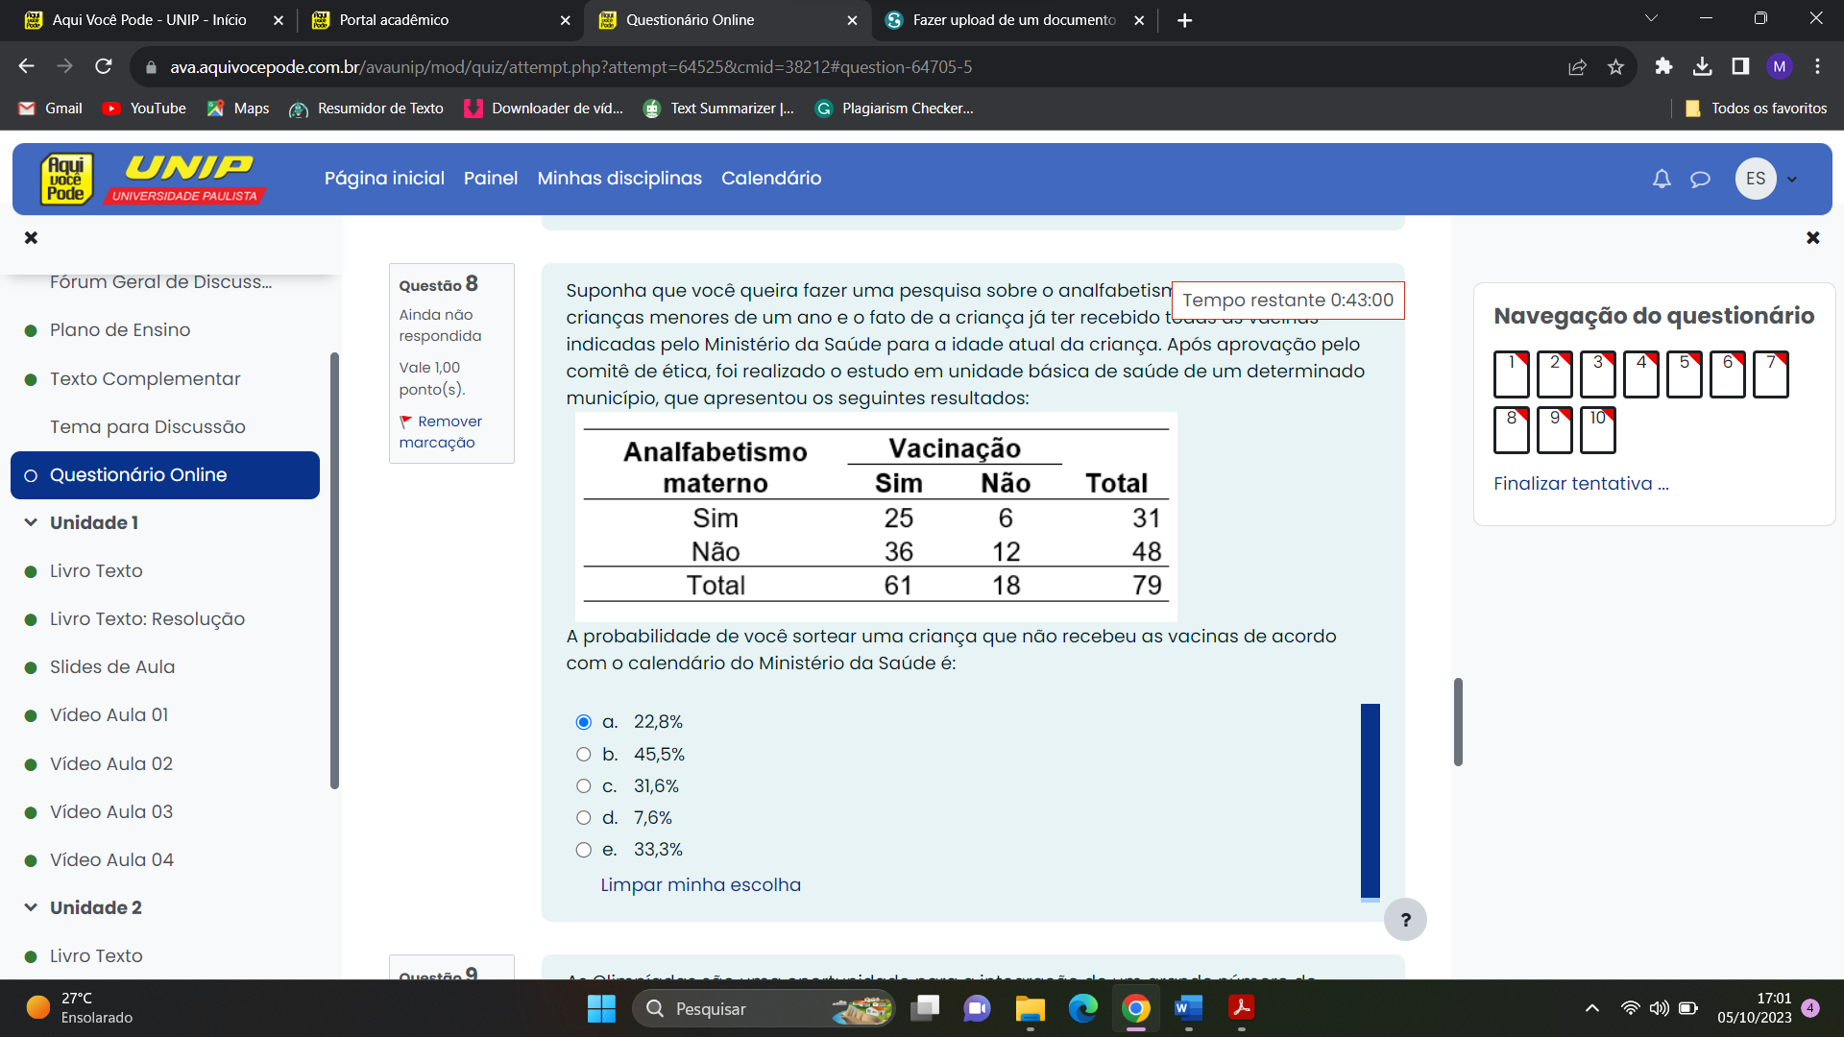Viewport: 1844px width, 1037px height.
Task: Click the main page vertical scrollbar
Action: click(x=1458, y=722)
